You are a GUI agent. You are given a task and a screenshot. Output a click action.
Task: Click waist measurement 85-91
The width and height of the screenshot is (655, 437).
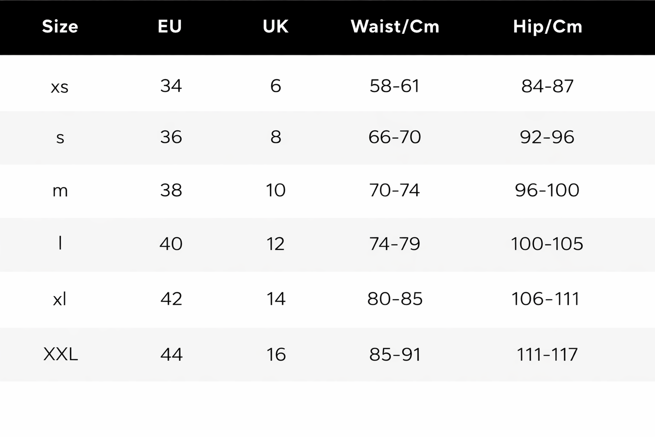(x=395, y=354)
